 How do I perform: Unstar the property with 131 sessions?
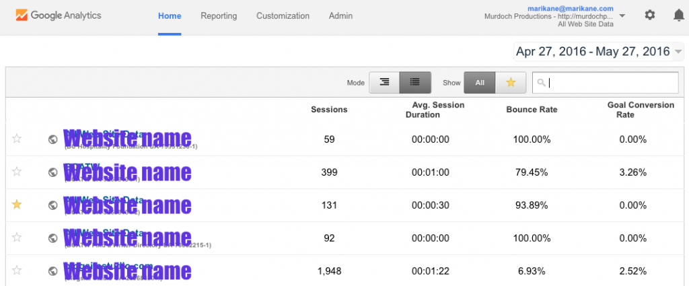[17, 205]
